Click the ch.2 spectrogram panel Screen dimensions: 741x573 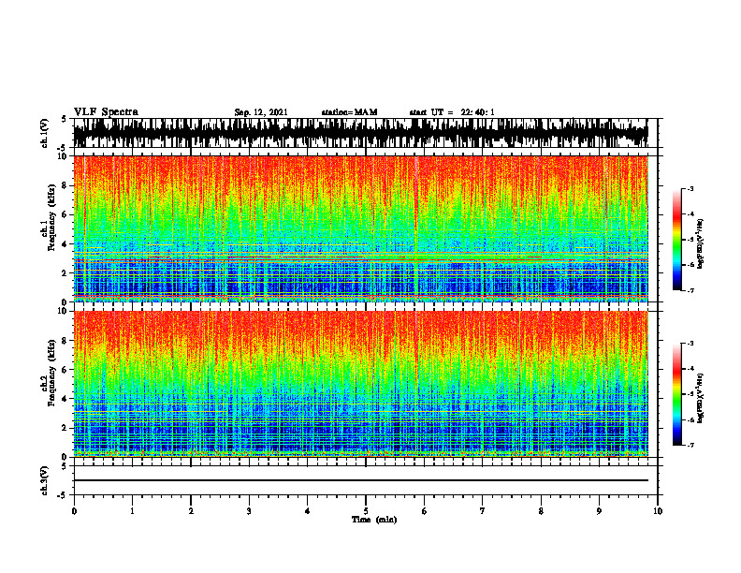tap(360, 384)
